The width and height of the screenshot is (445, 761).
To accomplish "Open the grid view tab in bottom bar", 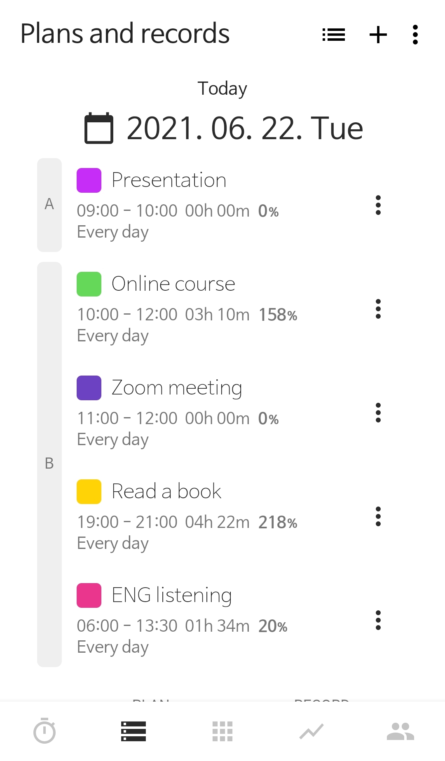I will [222, 731].
